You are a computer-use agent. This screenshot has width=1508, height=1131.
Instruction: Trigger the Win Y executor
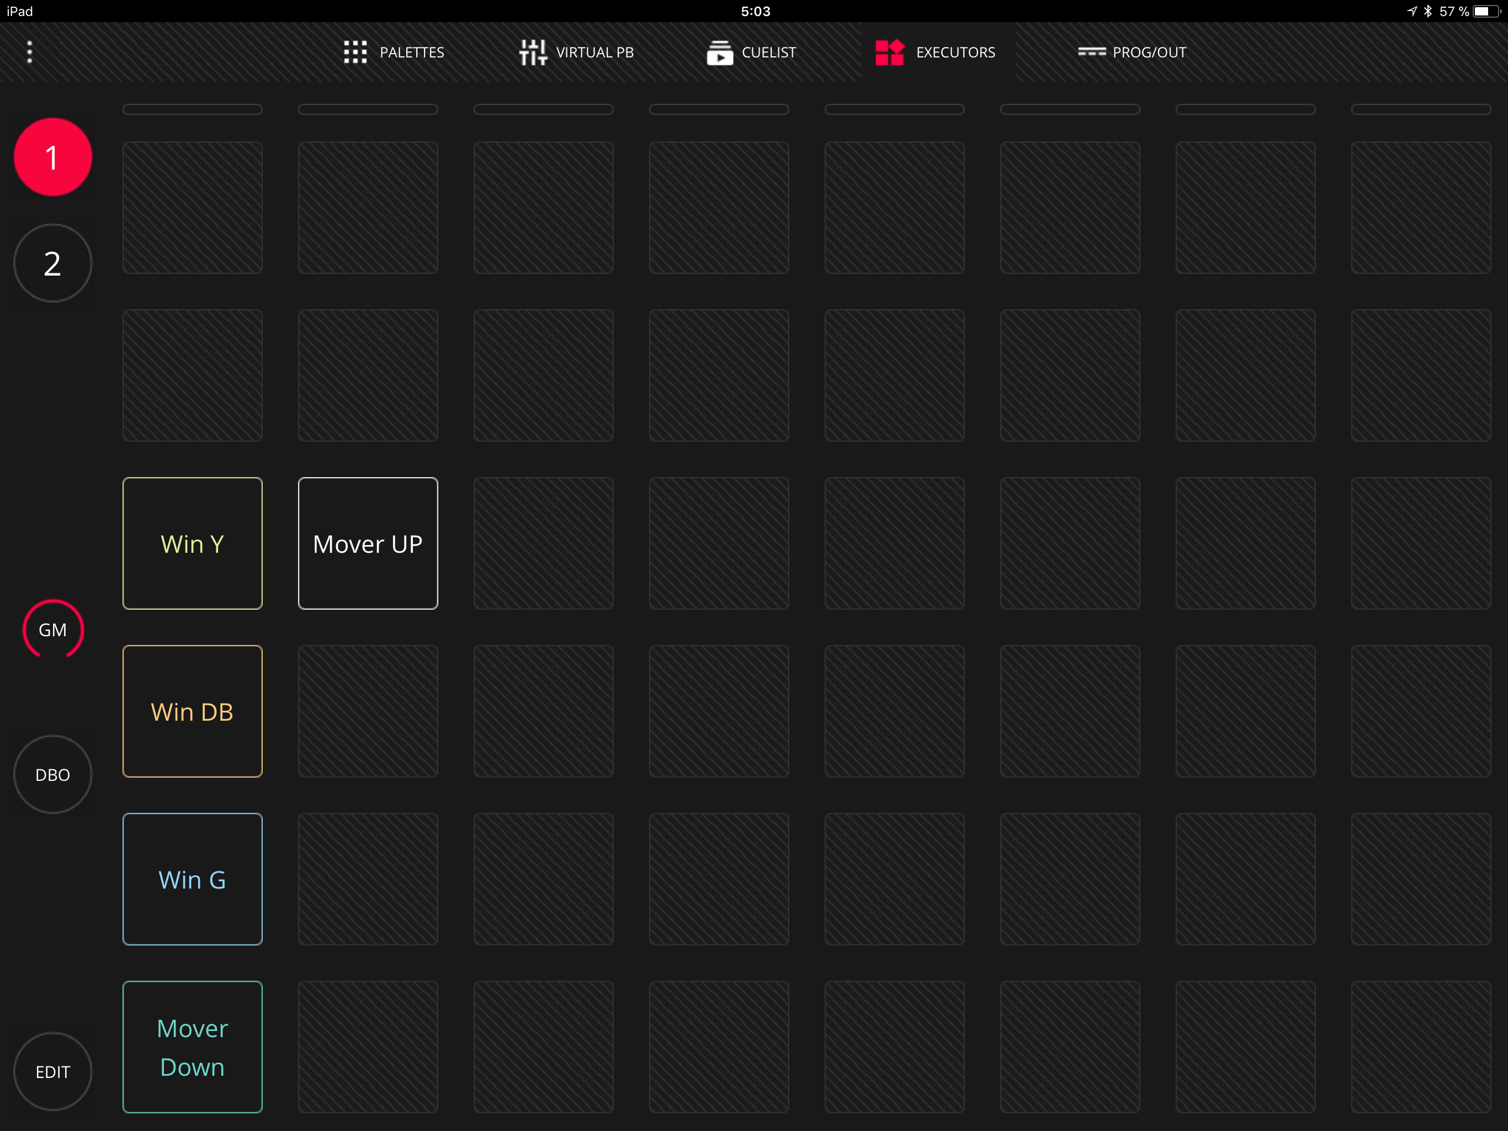[192, 543]
